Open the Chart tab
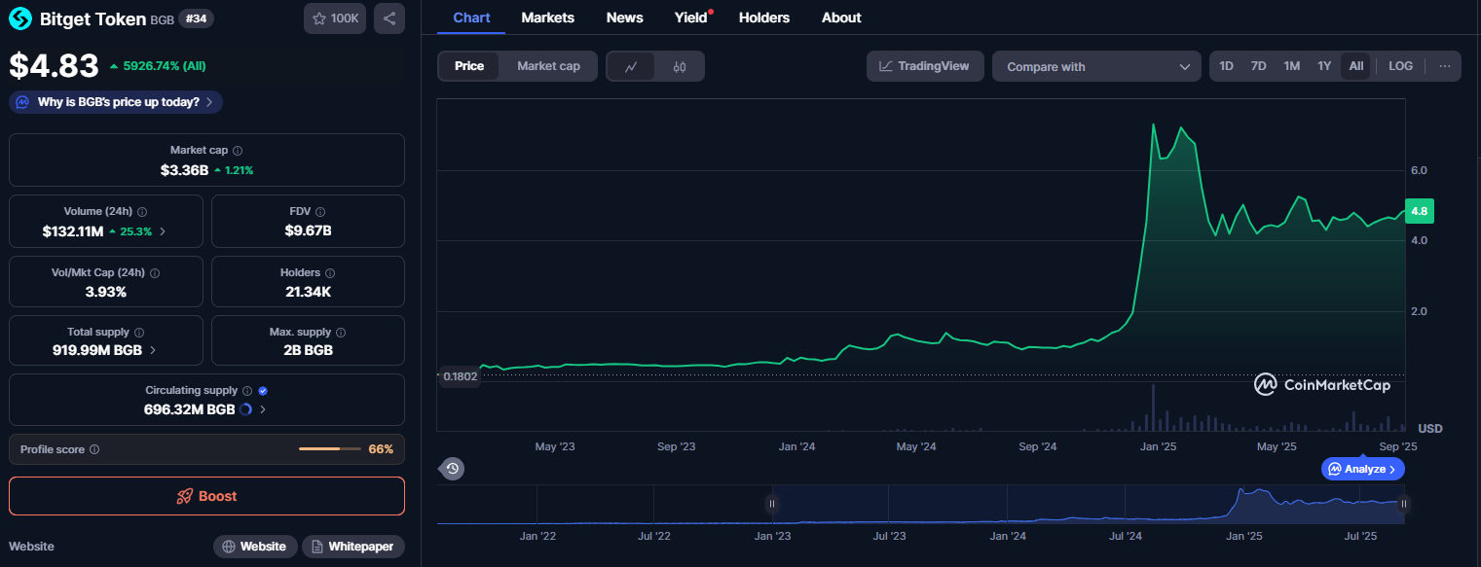This screenshot has width=1481, height=567. (472, 18)
